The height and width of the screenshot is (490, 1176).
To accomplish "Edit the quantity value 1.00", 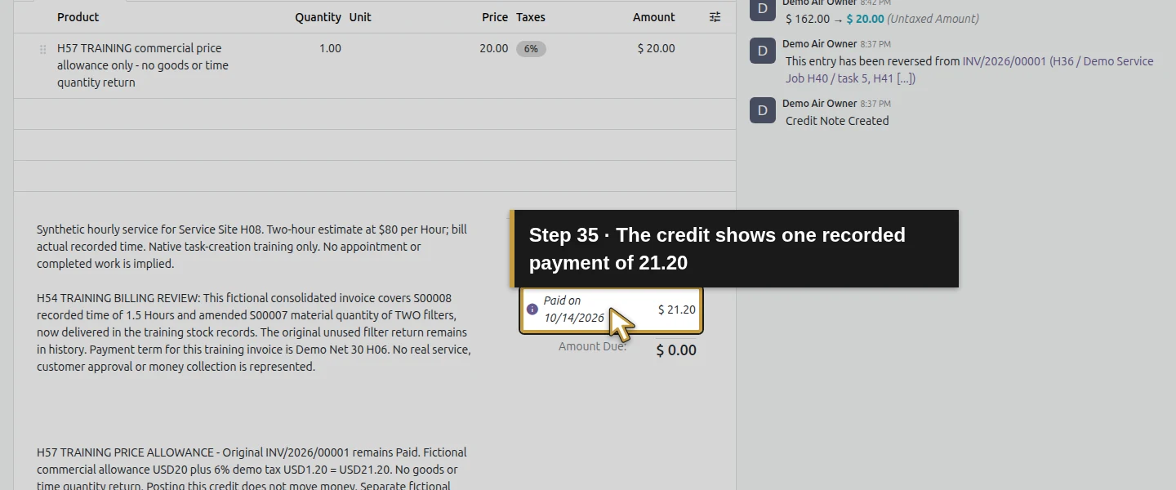I will coord(330,49).
